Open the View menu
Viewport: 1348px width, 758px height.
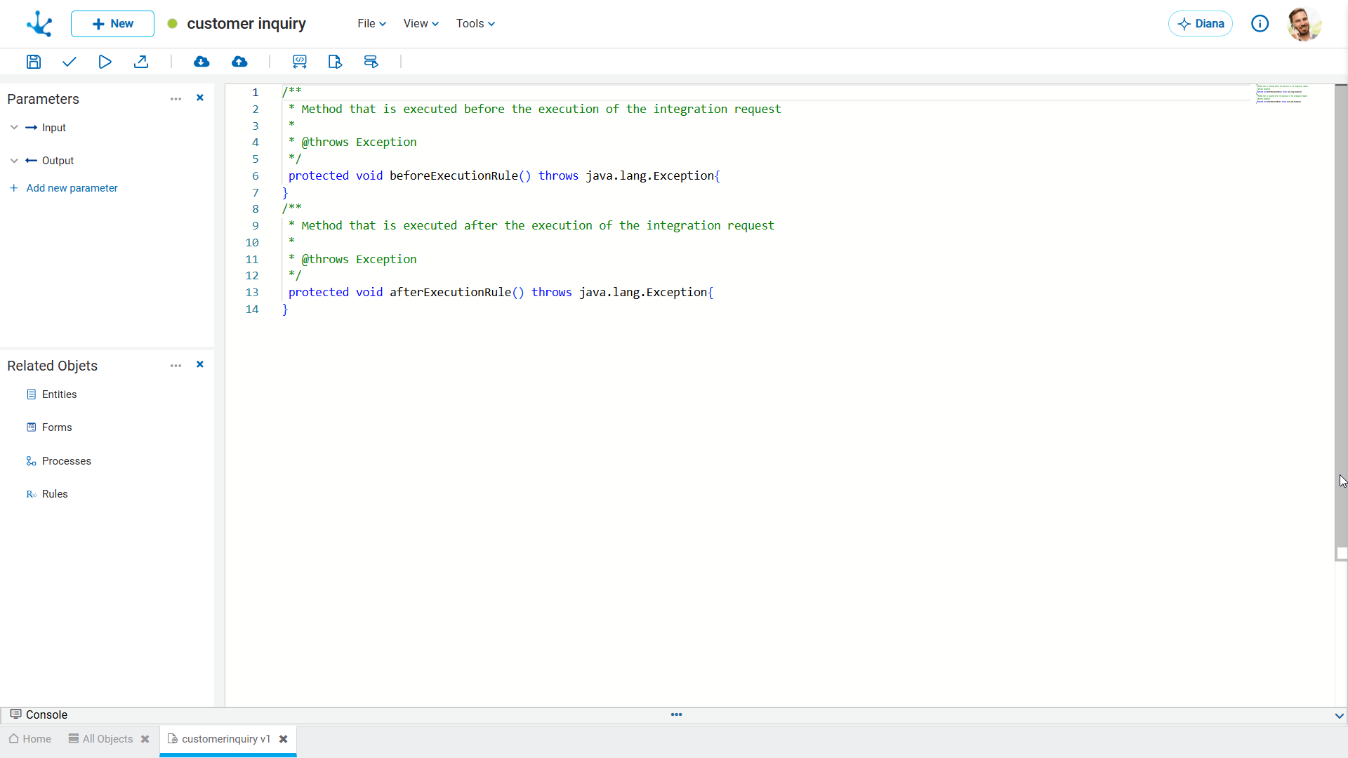421,24
